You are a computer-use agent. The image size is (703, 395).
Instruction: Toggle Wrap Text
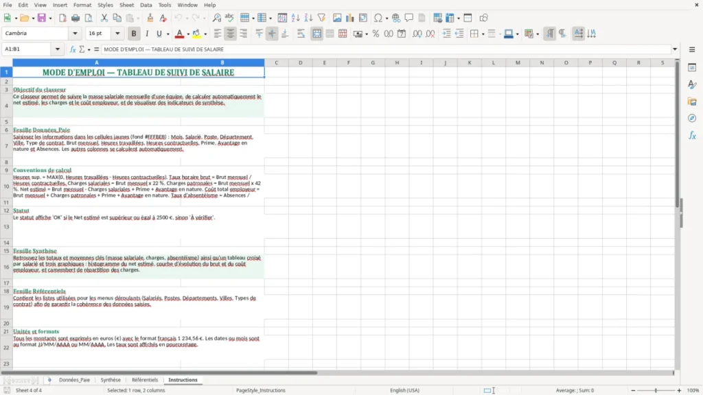(x=301, y=34)
